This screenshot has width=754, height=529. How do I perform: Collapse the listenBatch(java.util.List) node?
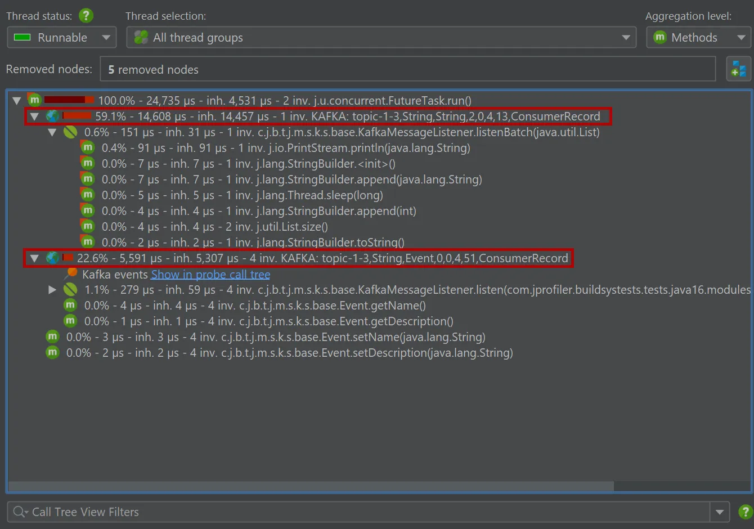(52, 132)
